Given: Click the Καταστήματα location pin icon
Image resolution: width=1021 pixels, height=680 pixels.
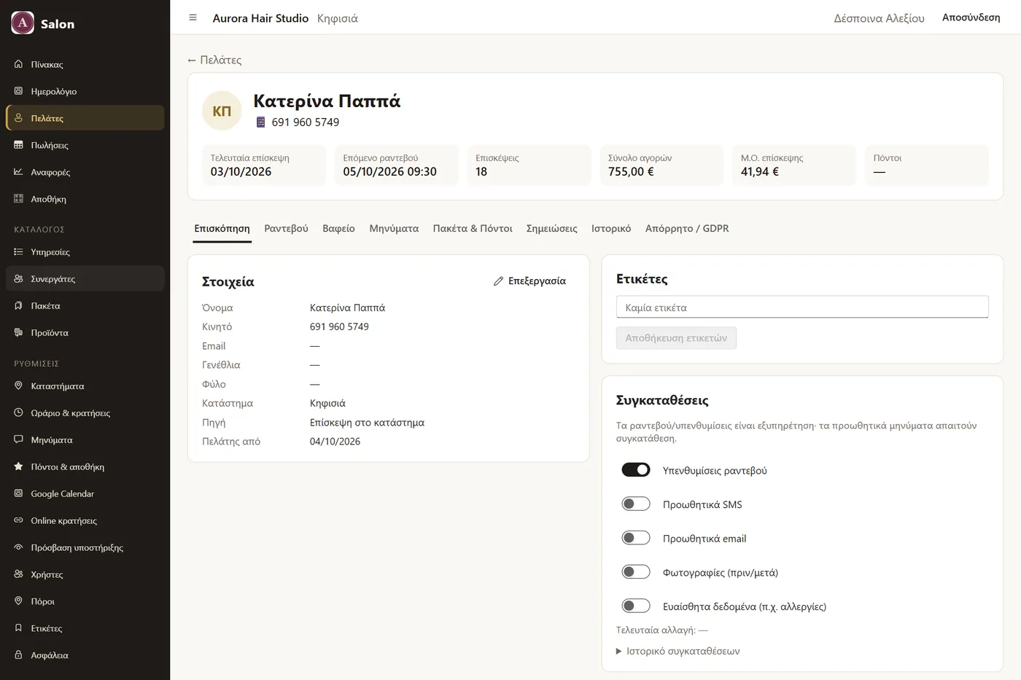Looking at the screenshot, I should click(x=19, y=386).
